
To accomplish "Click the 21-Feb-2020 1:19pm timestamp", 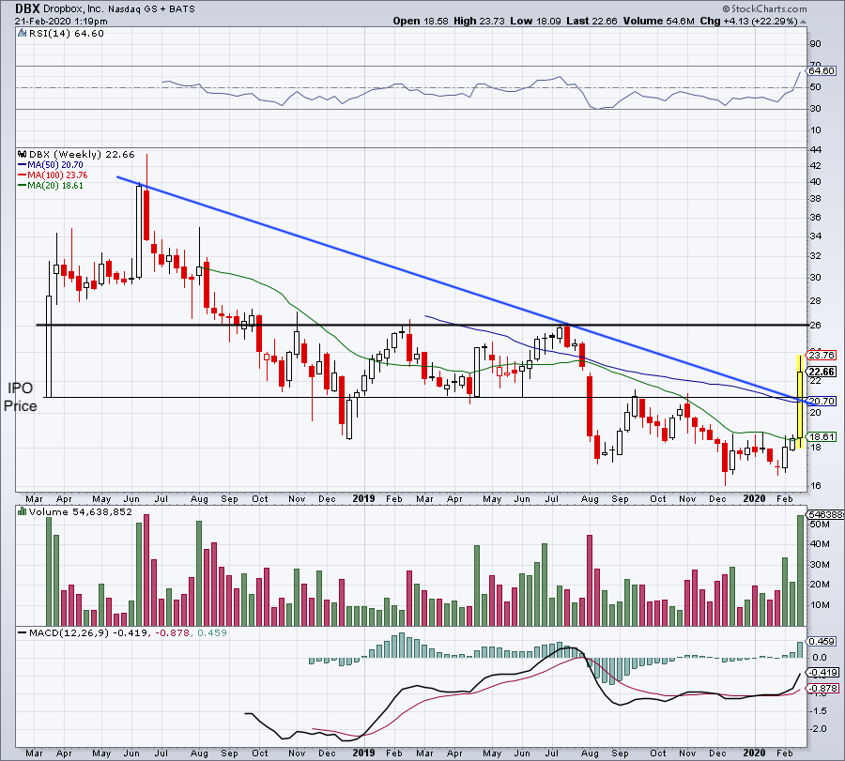I will pyautogui.click(x=61, y=22).
